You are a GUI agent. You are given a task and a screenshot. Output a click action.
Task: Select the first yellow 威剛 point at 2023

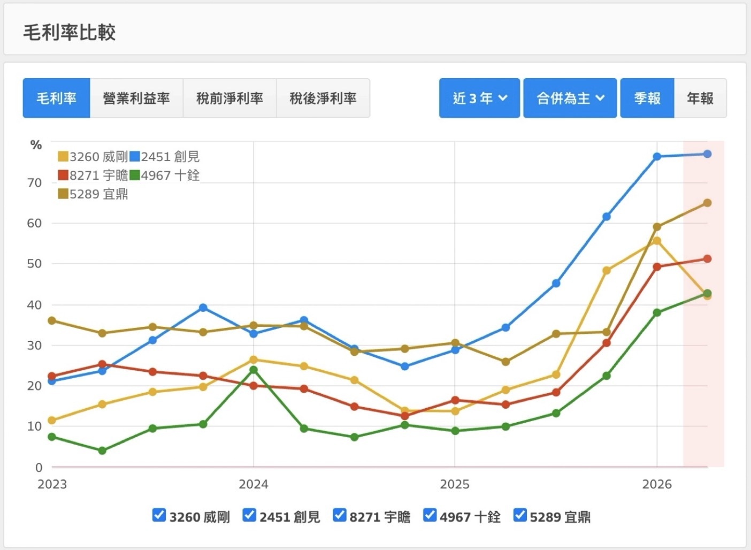click(52, 421)
